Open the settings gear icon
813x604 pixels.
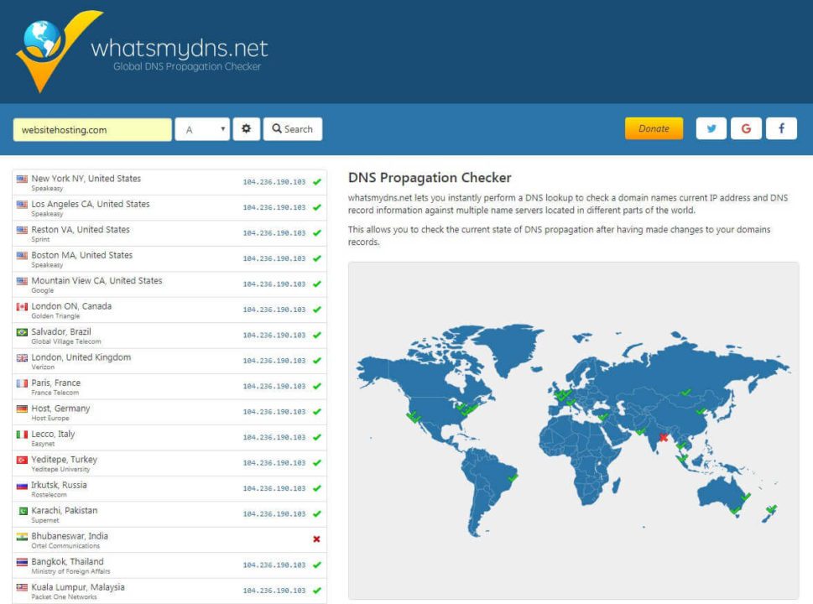[245, 128]
